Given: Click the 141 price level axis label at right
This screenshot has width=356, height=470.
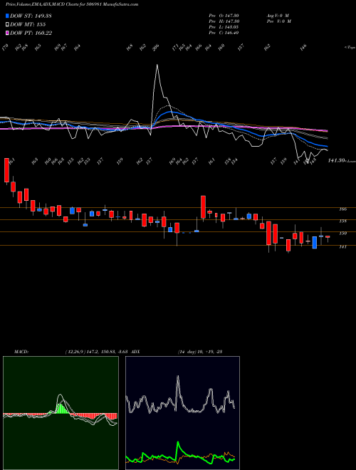Looking at the screenshot, I should click(343, 246).
